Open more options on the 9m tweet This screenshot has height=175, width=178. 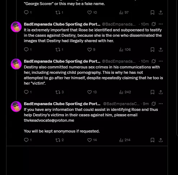point(161,104)
